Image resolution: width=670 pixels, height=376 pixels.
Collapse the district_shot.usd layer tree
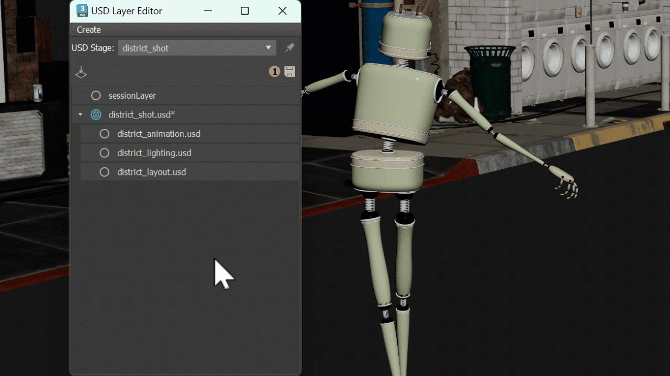pyautogui.click(x=80, y=115)
